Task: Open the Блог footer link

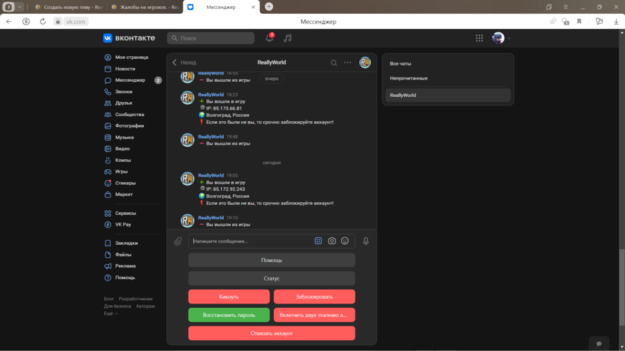Action: click(x=109, y=299)
